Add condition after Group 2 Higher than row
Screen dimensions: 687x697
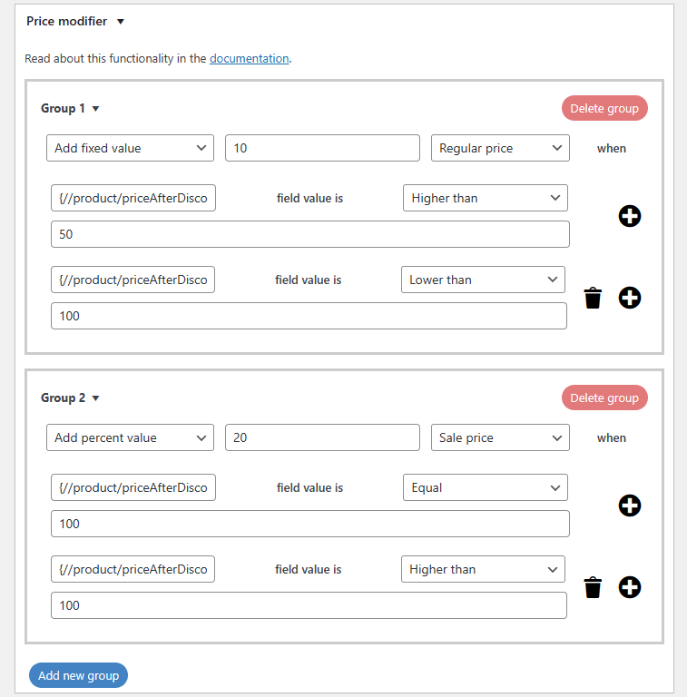[x=630, y=587]
